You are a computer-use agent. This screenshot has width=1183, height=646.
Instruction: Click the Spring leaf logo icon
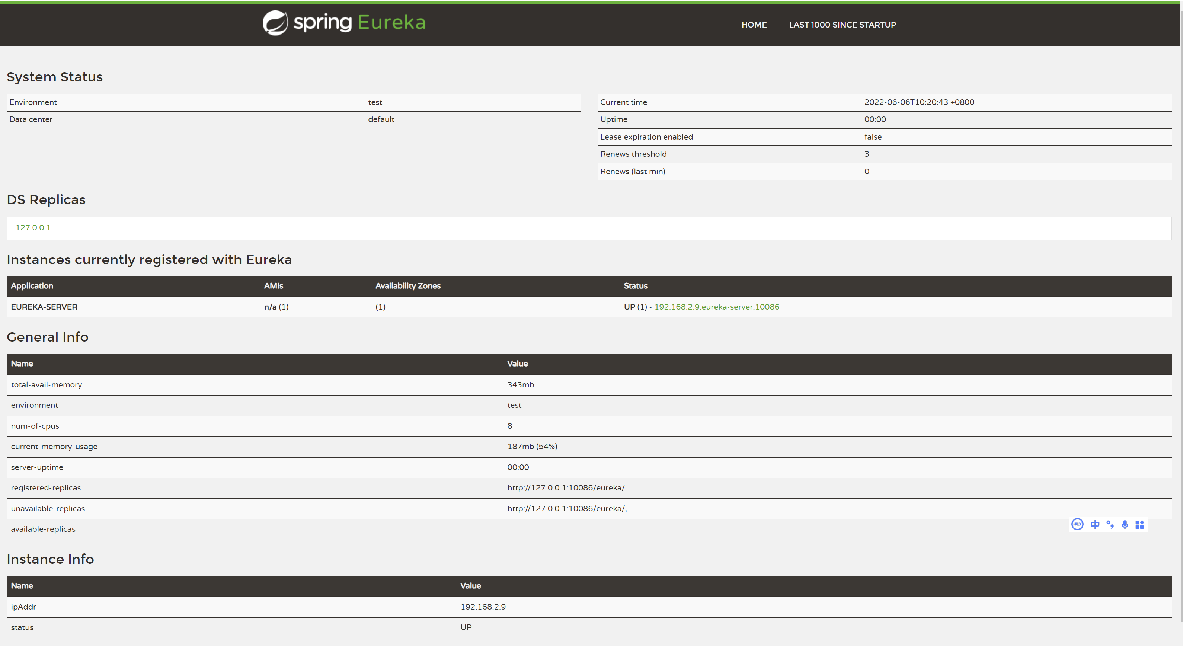tap(275, 23)
